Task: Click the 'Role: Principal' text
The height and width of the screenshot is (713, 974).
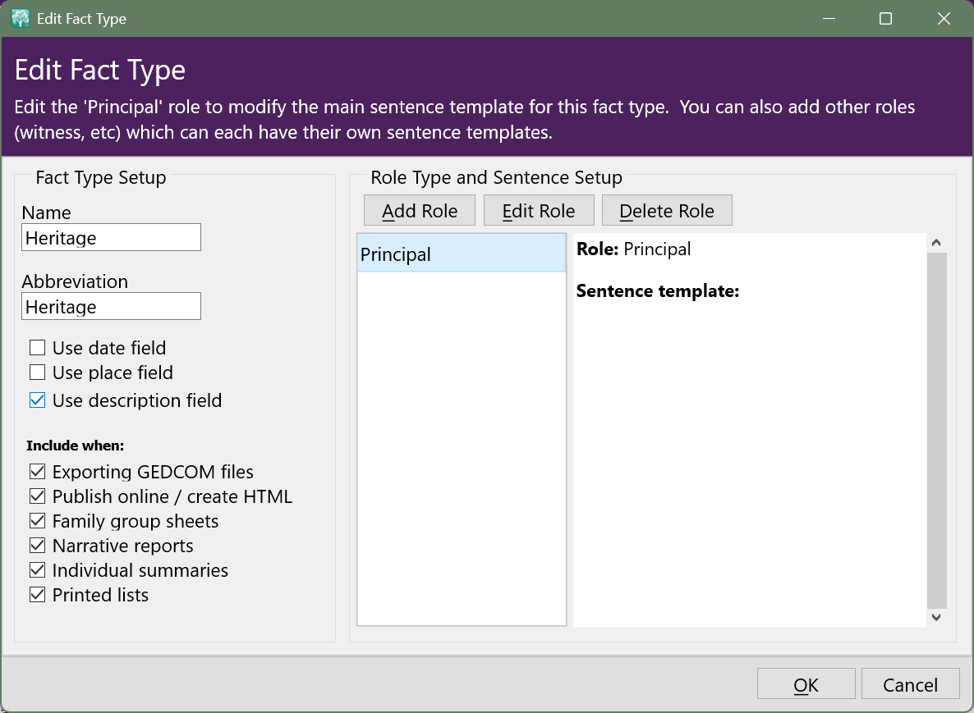Action: pos(634,249)
